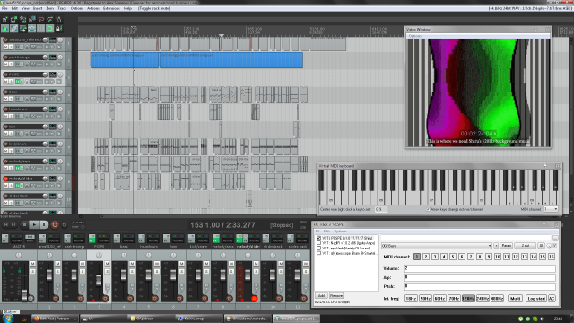Toggle item grouping toolbar icon
The image size is (574, 323).
tap(13, 29)
